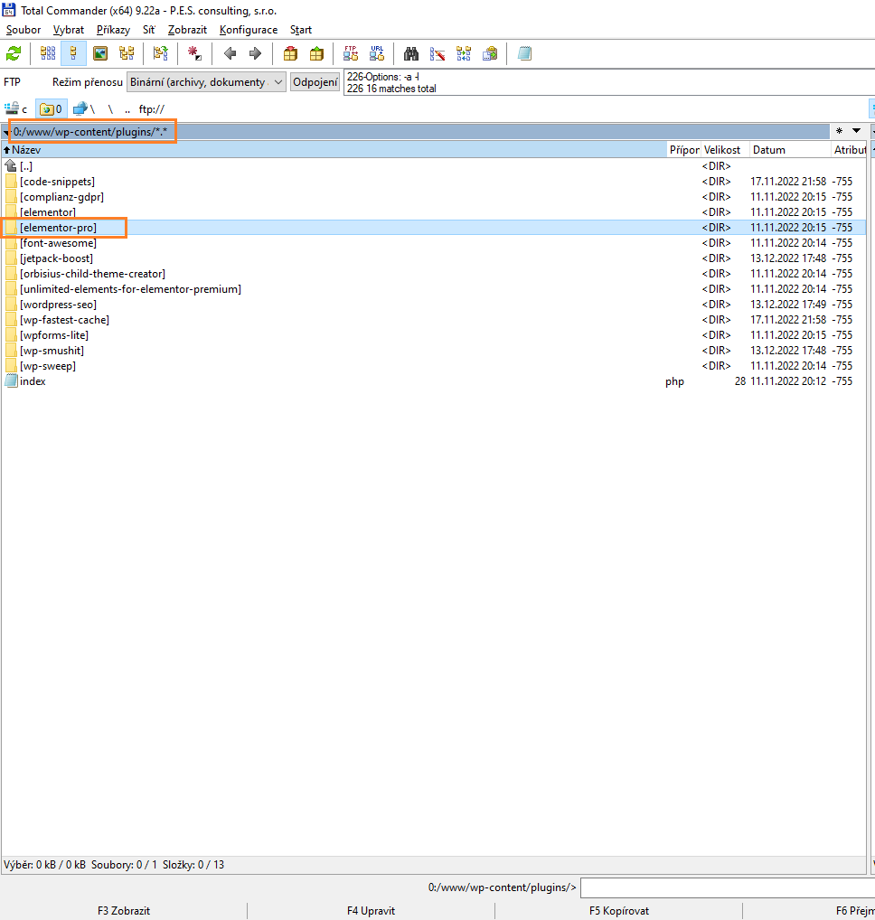875x920 pixels.
Task: Open file search with the binoculars icon
Action: pyautogui.click(x=410, y=54)
